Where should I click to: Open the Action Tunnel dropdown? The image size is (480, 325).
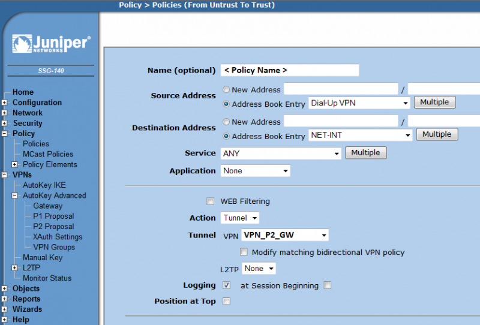tap(239, 218)
